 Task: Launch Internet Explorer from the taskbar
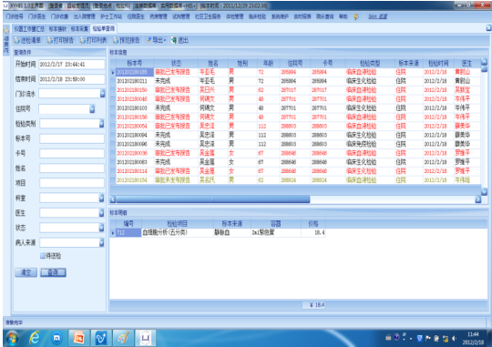[35, 338]
